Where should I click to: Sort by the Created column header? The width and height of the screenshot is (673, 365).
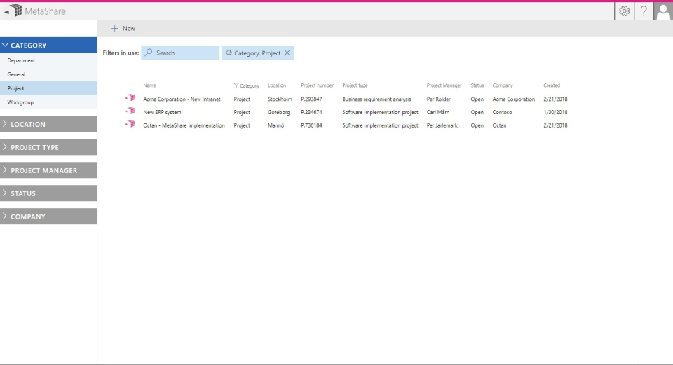point(552,85)
